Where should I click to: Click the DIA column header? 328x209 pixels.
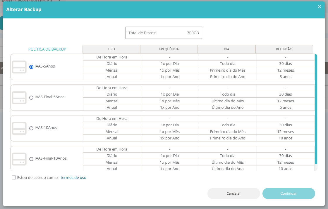(226, 49)
